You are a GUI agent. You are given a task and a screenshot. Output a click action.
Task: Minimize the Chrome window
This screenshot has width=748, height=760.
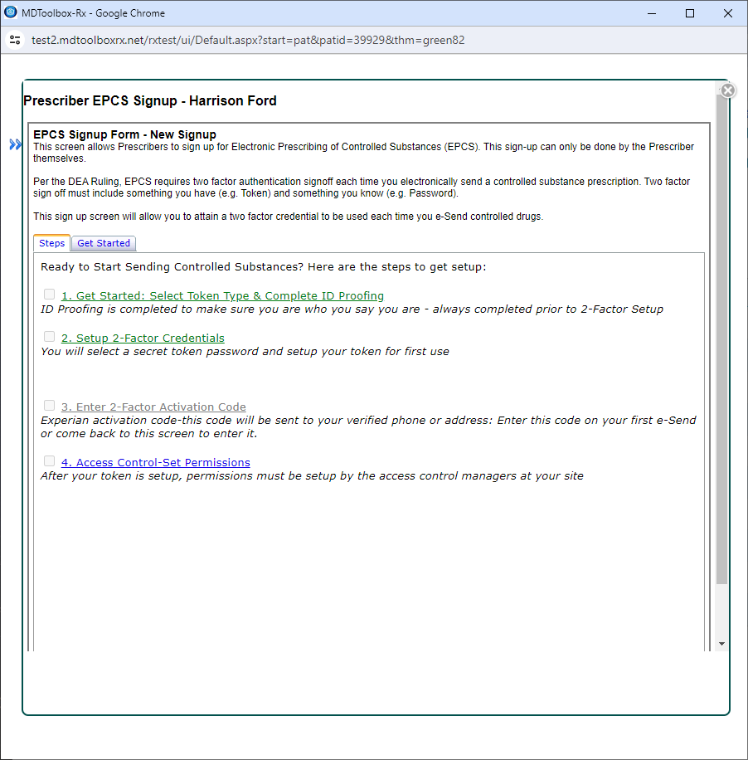coord(652,13)
